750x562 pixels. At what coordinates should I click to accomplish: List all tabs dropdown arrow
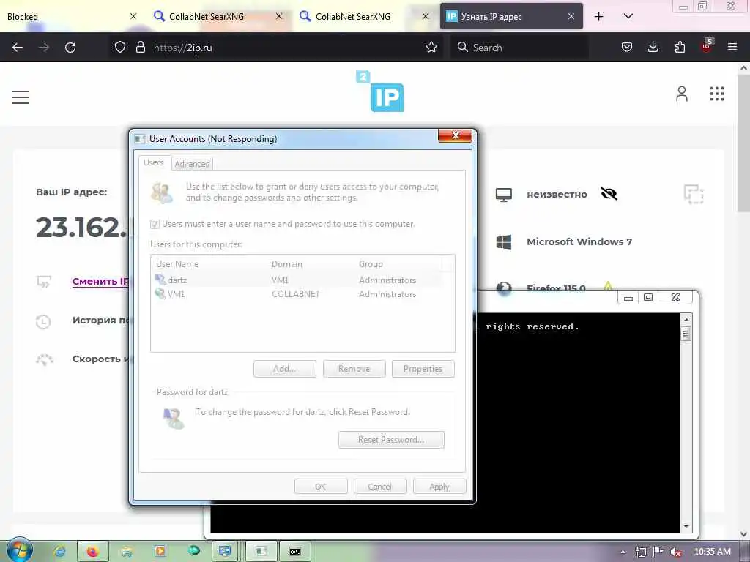click(628, 16)
